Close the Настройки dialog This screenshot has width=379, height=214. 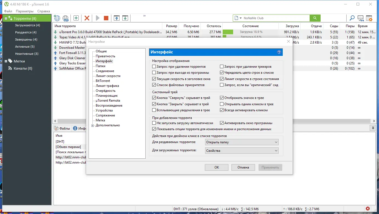point(288,42)
